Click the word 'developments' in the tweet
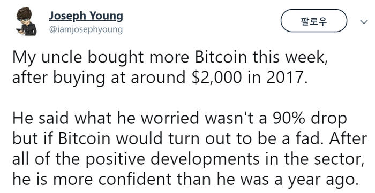This screenshot has width=375, height=193. click(204, 160)
